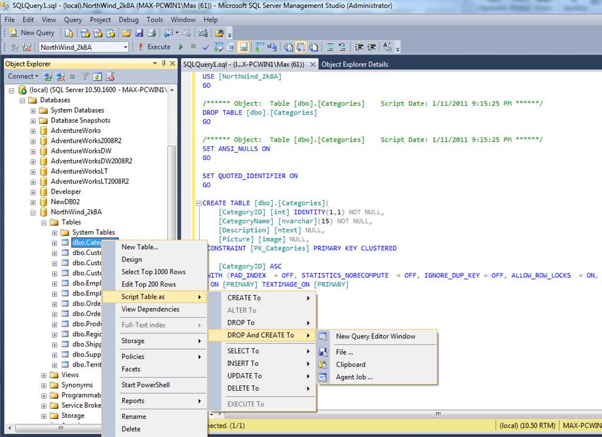
Task: Open the Debug menu
Action: [129, 19]
